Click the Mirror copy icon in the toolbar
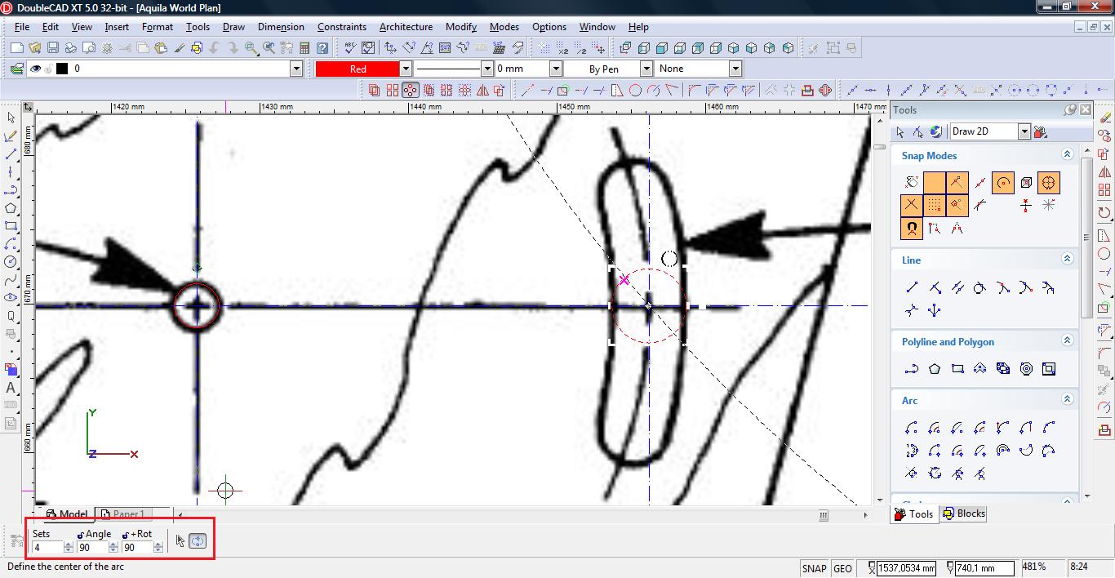 pyautogui.click(x=482, y=91)
